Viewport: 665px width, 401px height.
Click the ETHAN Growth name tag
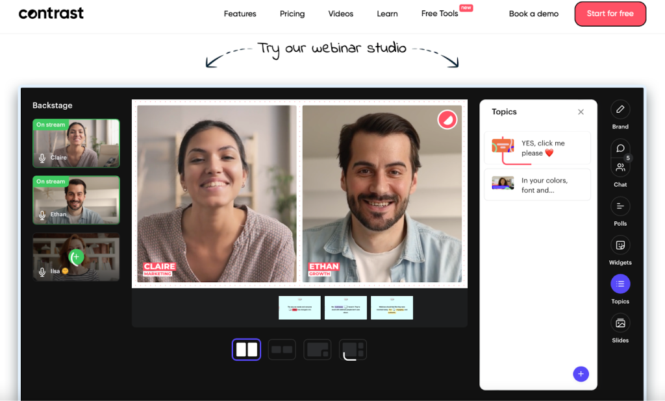pos(323,269)
